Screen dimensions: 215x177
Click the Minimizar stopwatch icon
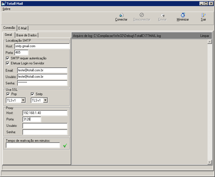tap(183, 15)
